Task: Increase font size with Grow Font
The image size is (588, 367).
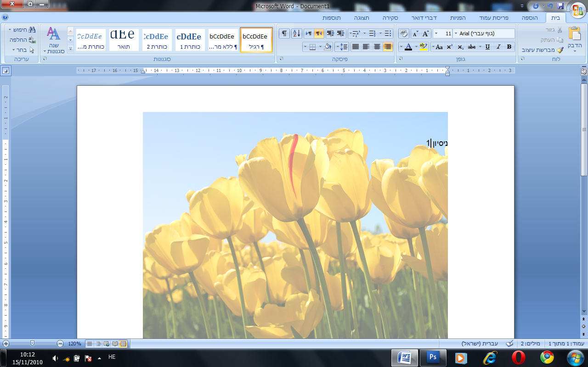Action: (x=426, y=33)
